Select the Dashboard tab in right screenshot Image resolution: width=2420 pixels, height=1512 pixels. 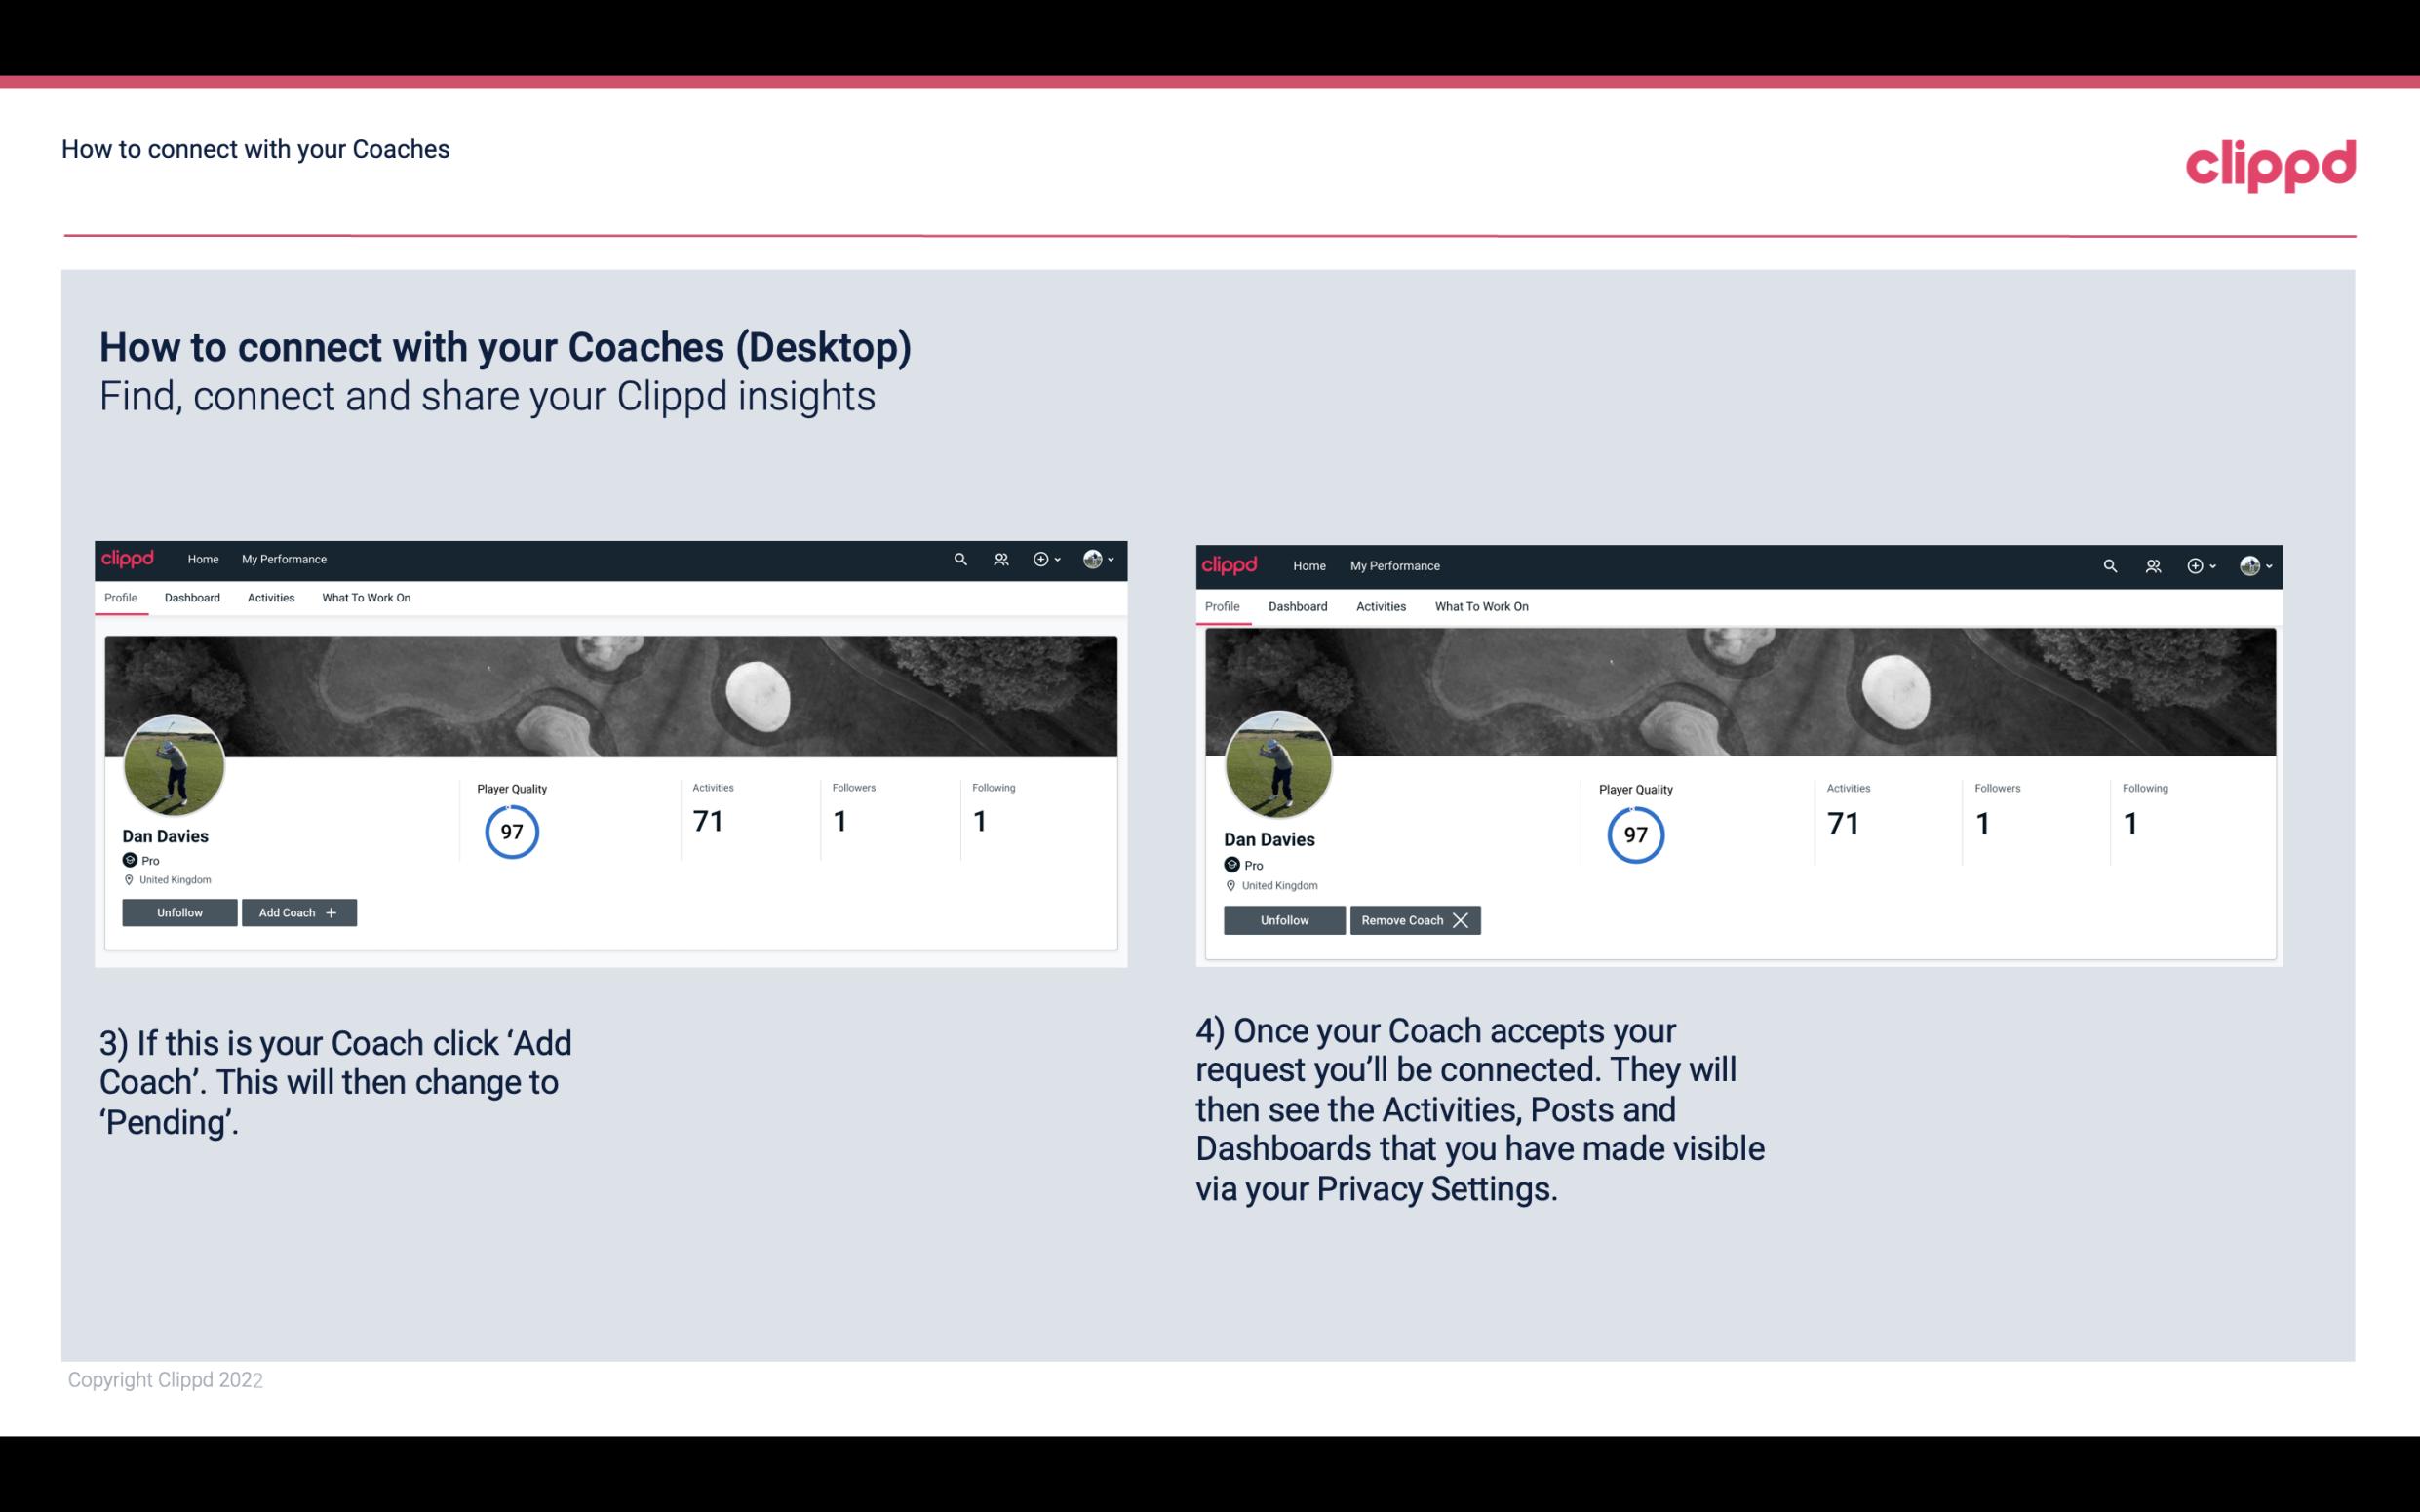coord(1298,604)
